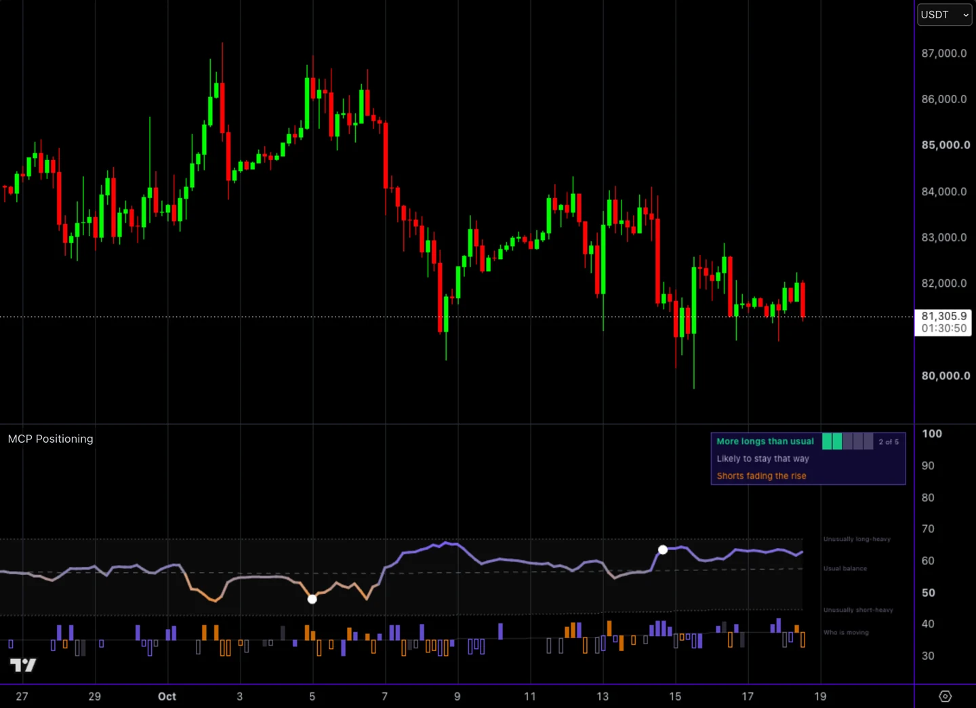Click the 'Shorts fading the rise' line
Image resolution: width=976 pixels, height=708 pixels.
coord(761,476)
